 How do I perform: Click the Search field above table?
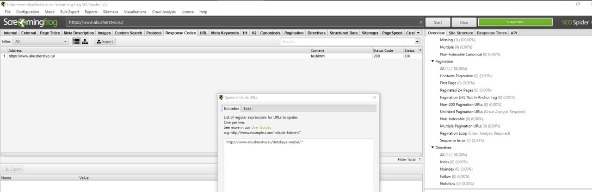pos(347,41)
